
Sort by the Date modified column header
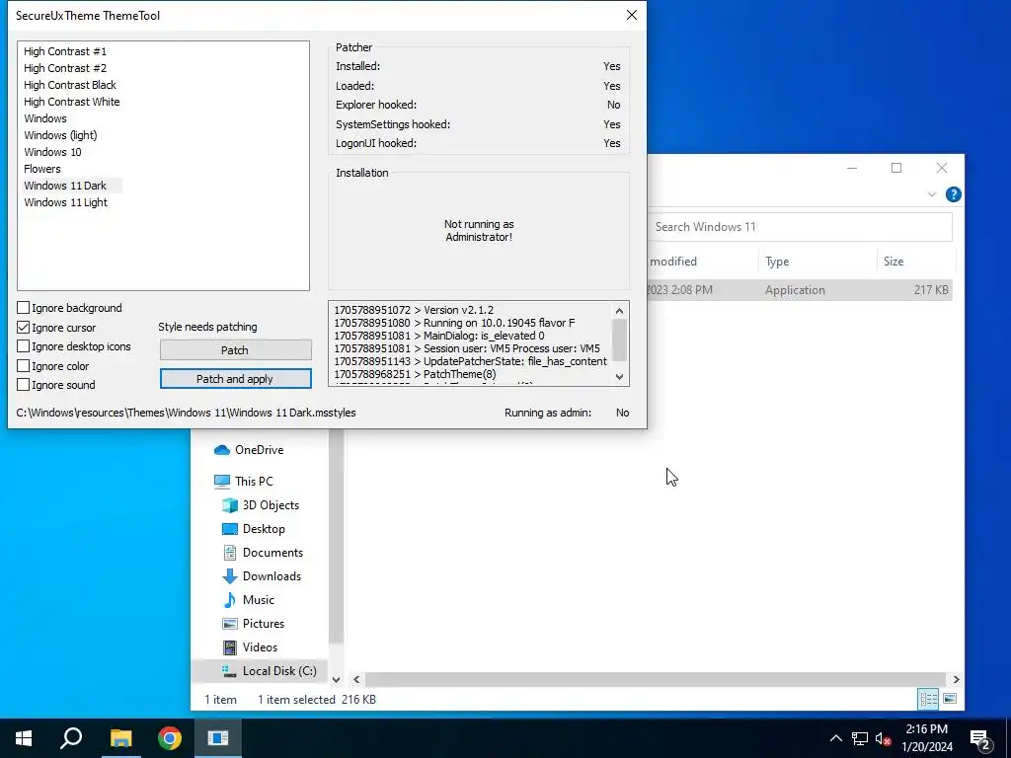click(702, 261)
